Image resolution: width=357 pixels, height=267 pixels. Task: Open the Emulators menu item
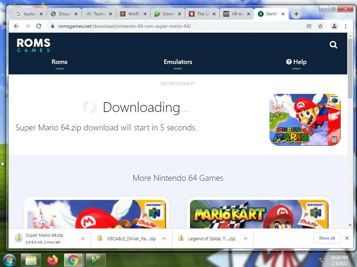178,62
